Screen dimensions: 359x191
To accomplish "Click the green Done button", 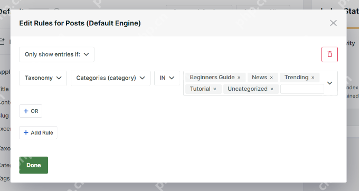I will tap(34, 165).
